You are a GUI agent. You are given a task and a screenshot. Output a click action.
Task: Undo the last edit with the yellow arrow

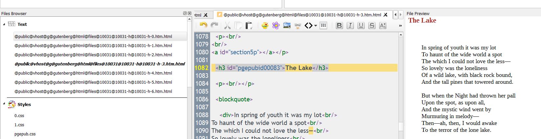[x=204, y=25]
